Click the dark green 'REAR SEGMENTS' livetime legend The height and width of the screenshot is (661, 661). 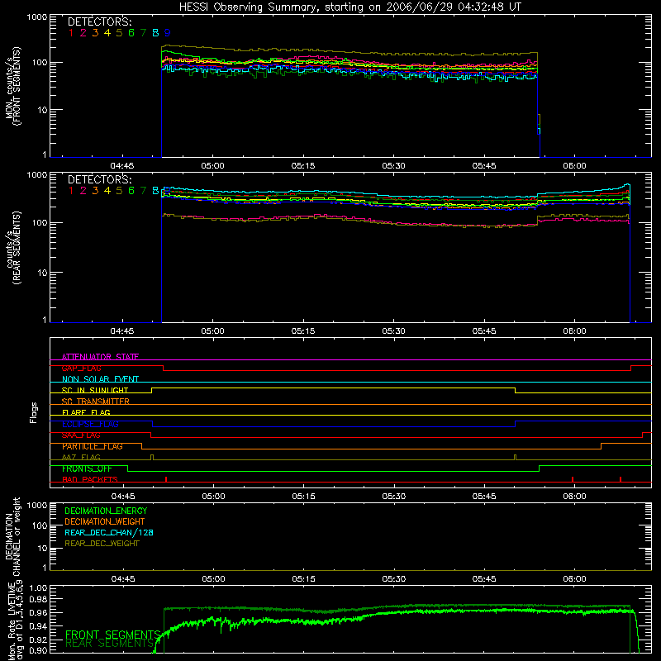109,644
